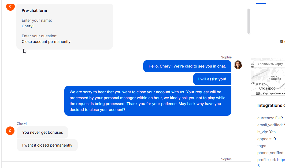Click the is_vip "Yes" value
The image size is (285, 168).
pyautogui.click(x=272, y=132)
